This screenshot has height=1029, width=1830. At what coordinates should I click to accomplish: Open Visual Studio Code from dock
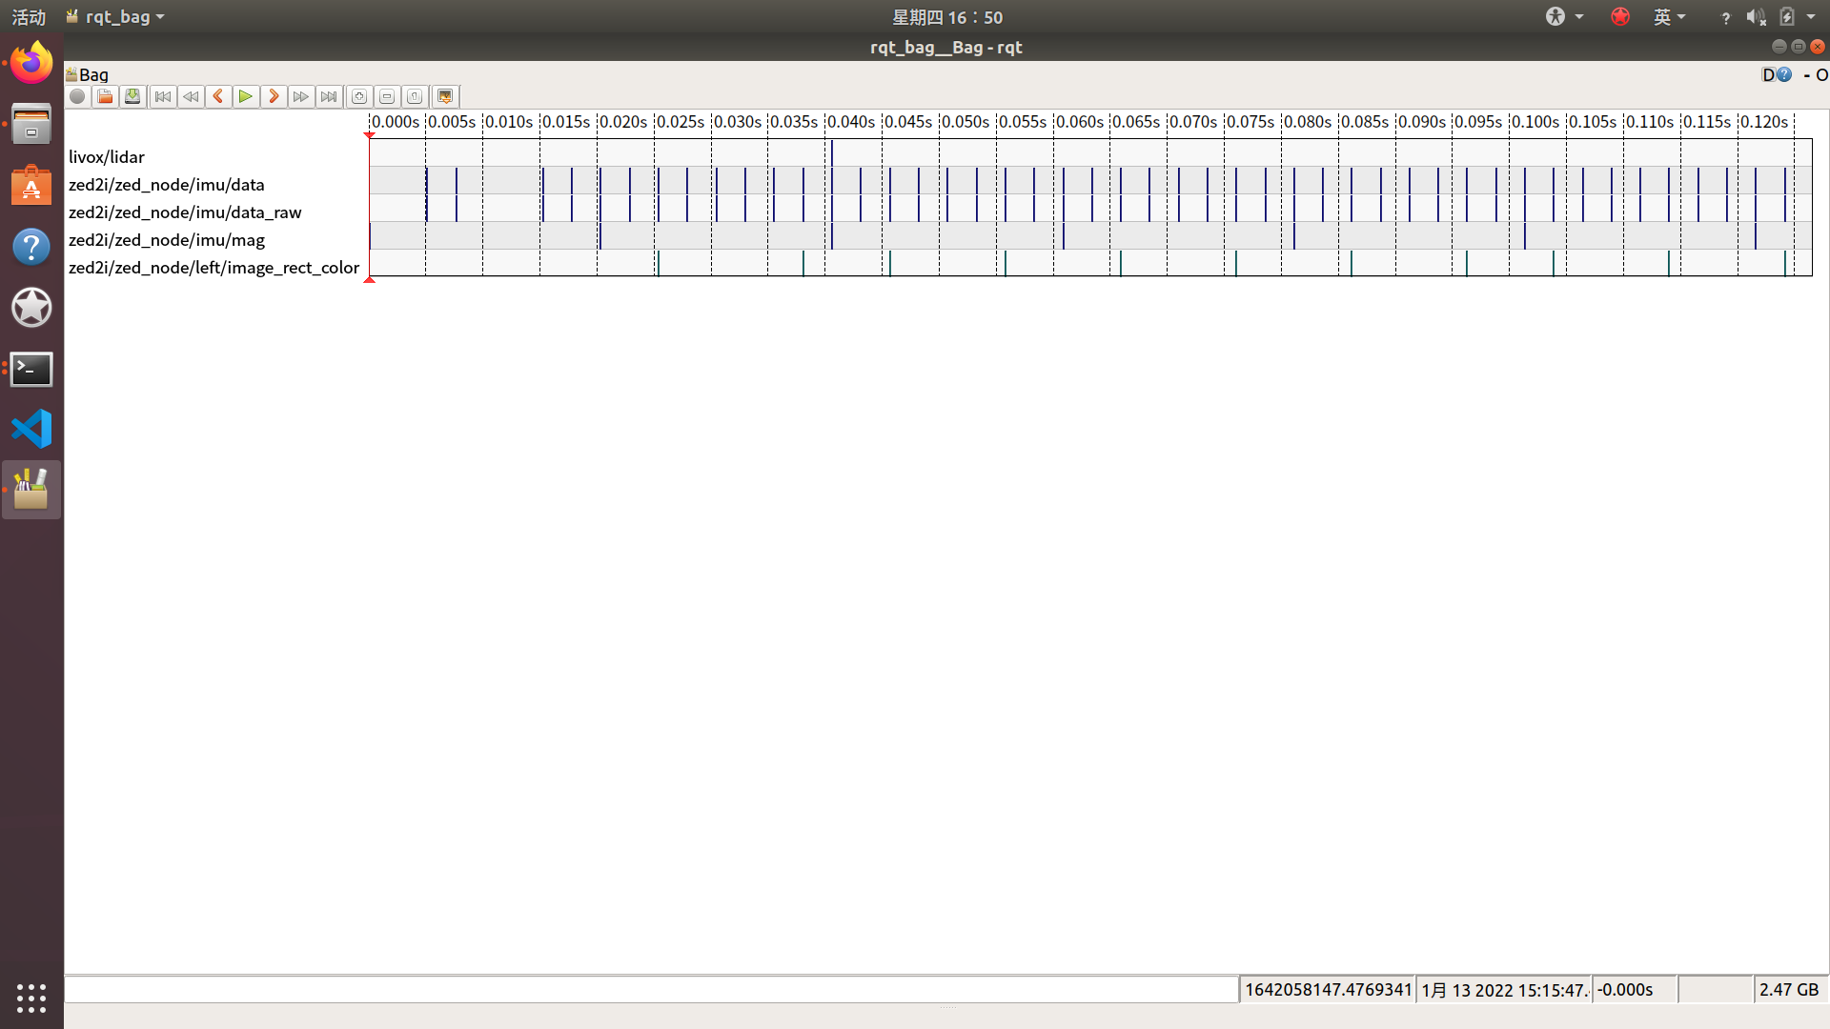point(31,429)
